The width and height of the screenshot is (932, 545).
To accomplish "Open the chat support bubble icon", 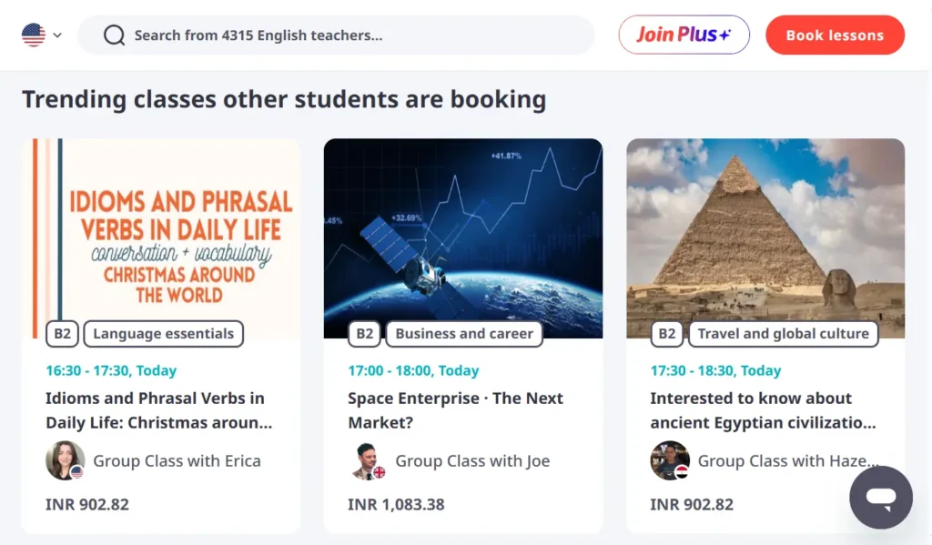I will [x=880, y=498].
